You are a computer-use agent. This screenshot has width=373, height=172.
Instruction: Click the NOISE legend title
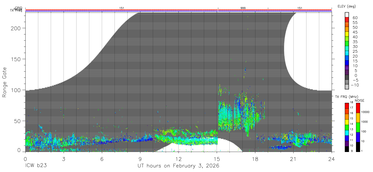pos(360,101)
